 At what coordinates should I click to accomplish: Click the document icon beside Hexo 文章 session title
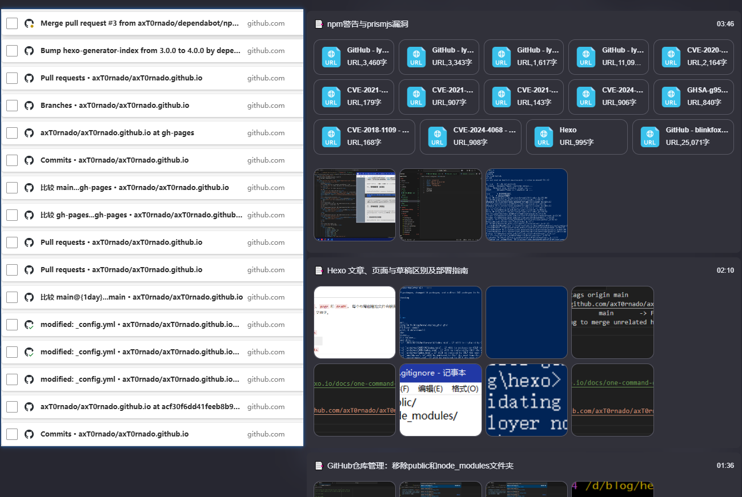click(318, 270)
